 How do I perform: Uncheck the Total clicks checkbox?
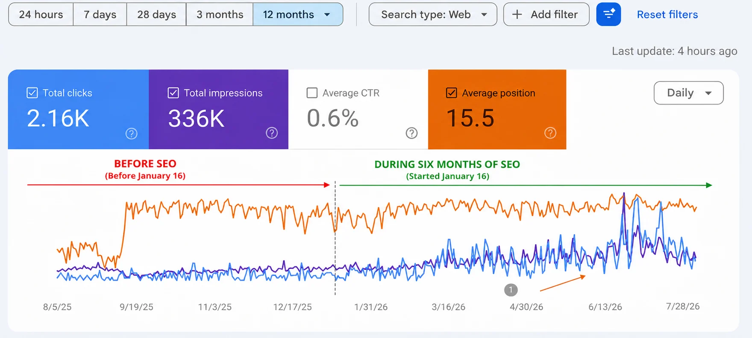(x=32, y=93)
